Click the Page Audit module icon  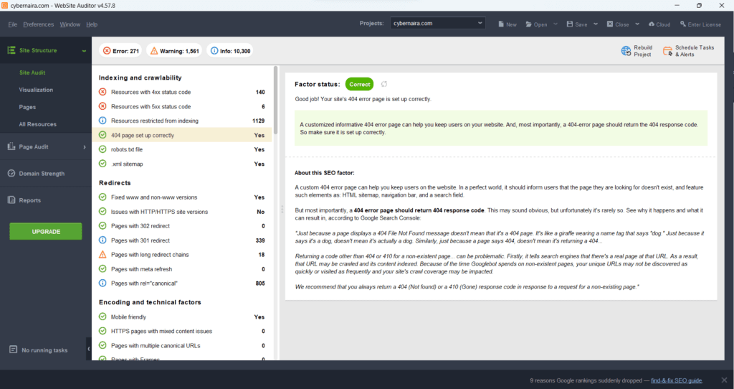(11, 146)
